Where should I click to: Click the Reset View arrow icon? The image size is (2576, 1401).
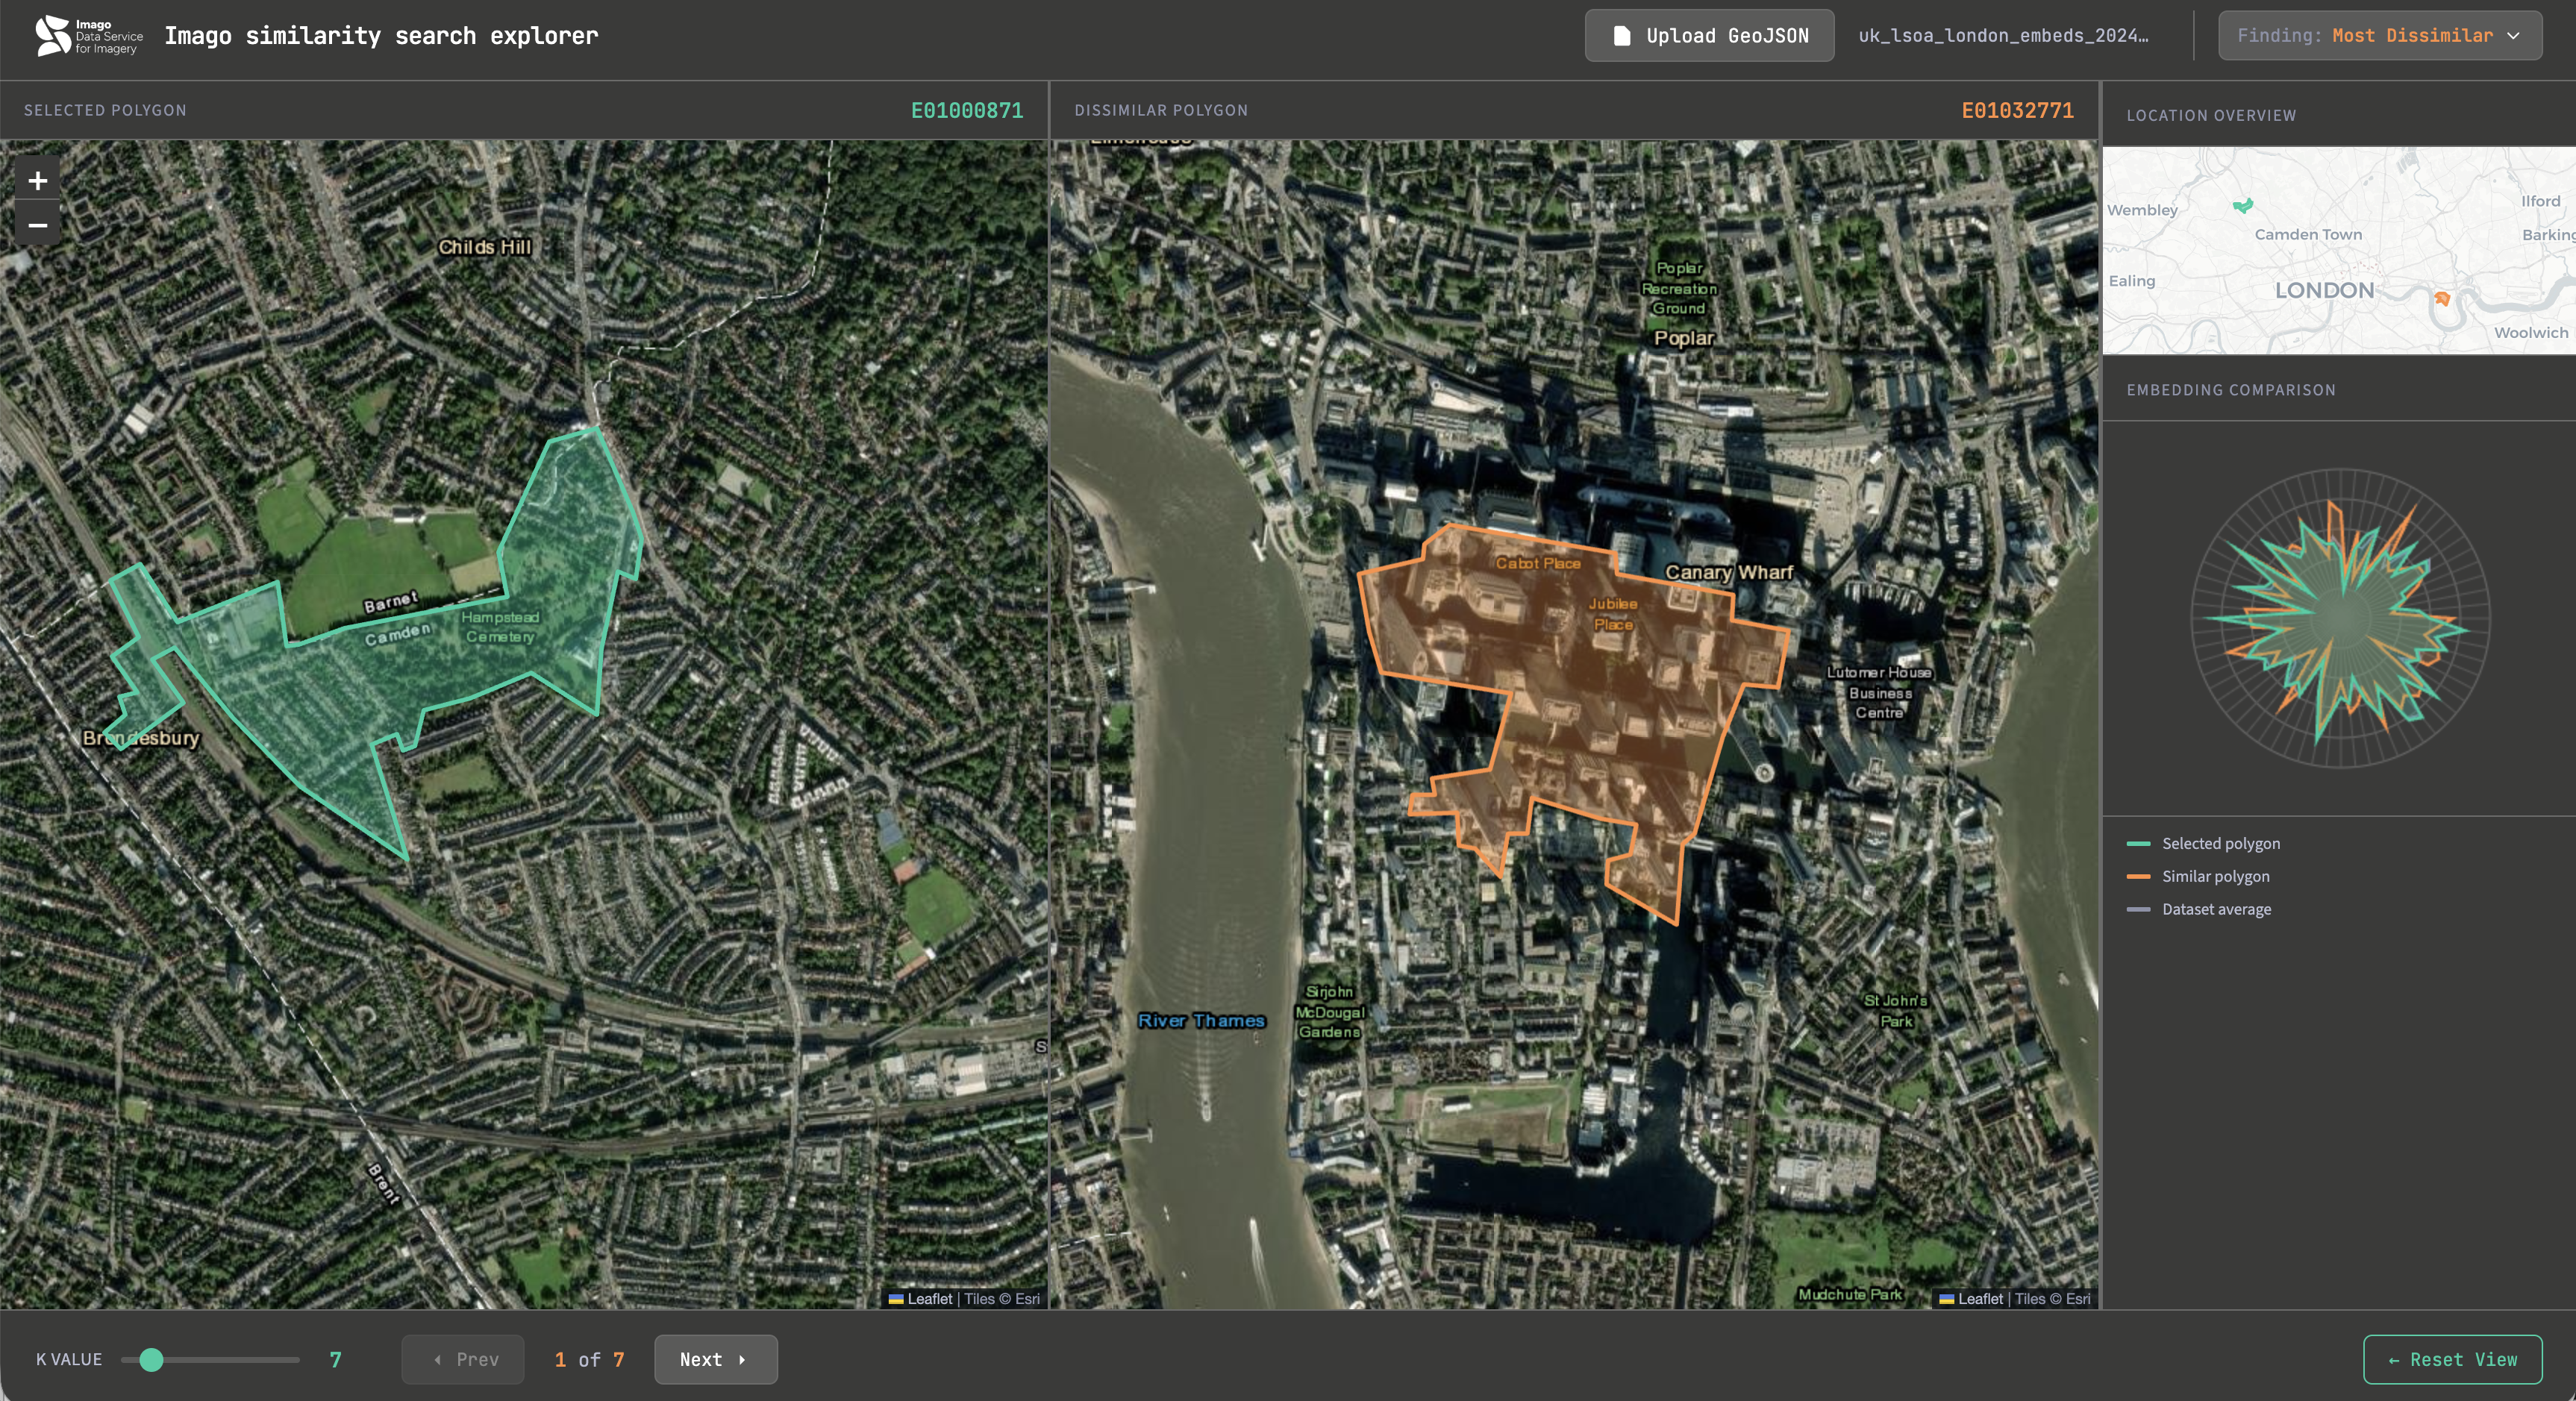pyautogui.click(x=2394, y=1360)
